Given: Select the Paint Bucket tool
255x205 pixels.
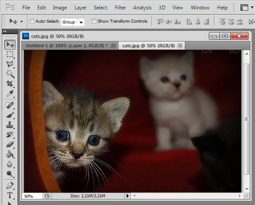Looking at the screenshot, I should tap(10, 154).
